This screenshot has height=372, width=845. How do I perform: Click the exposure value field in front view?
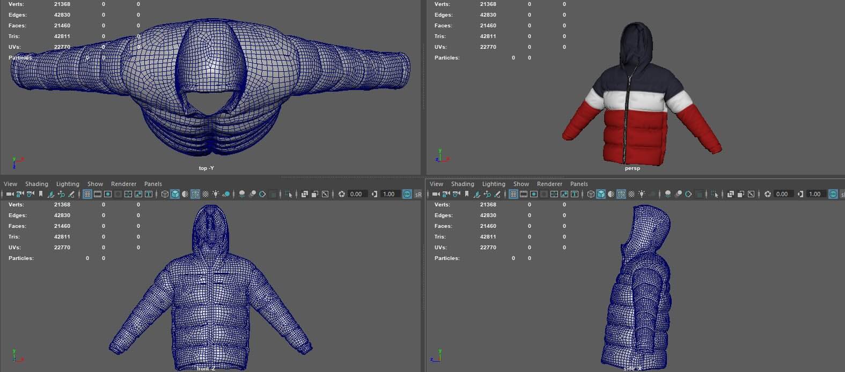(356, 194)
